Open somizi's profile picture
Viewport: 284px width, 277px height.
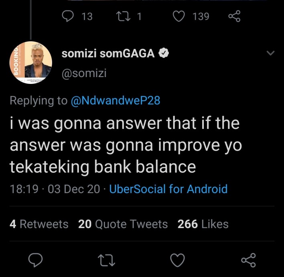[x=31, y=62]
